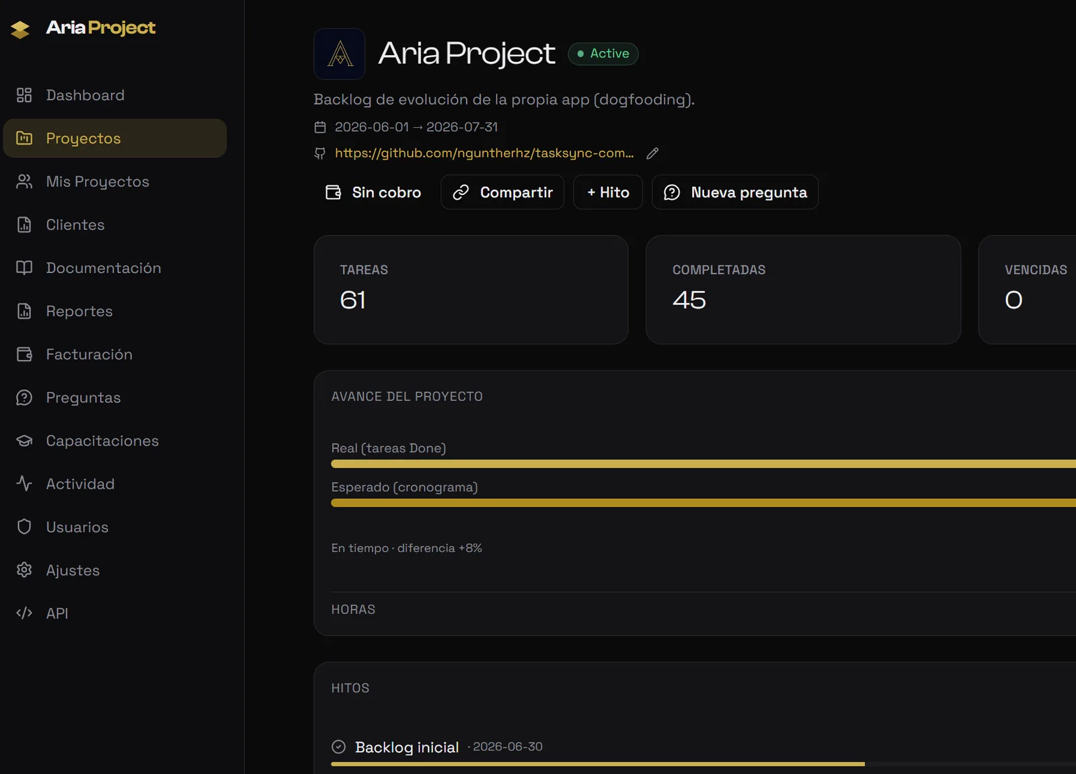Click the pencil edit icon beside GitHub URL
Viewport: 1076px width, 774px height.
tap(652, 153)
